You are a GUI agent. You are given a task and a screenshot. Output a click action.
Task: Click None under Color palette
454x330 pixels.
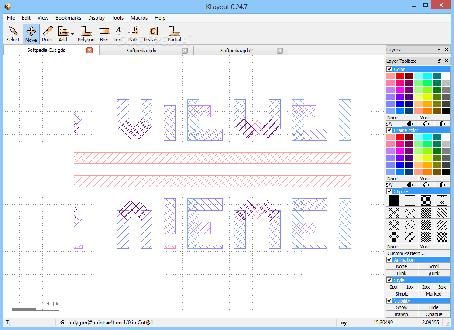(402, 118)
